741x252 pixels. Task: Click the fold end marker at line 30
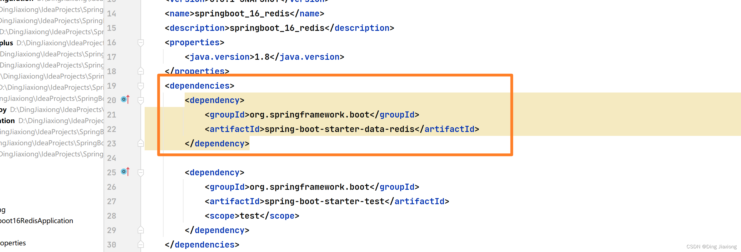click(141, 244)
